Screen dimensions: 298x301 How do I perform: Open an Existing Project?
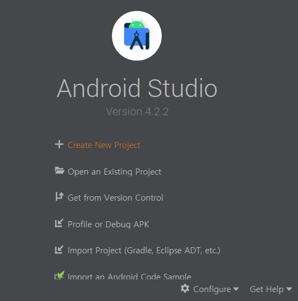pos(115,172)
